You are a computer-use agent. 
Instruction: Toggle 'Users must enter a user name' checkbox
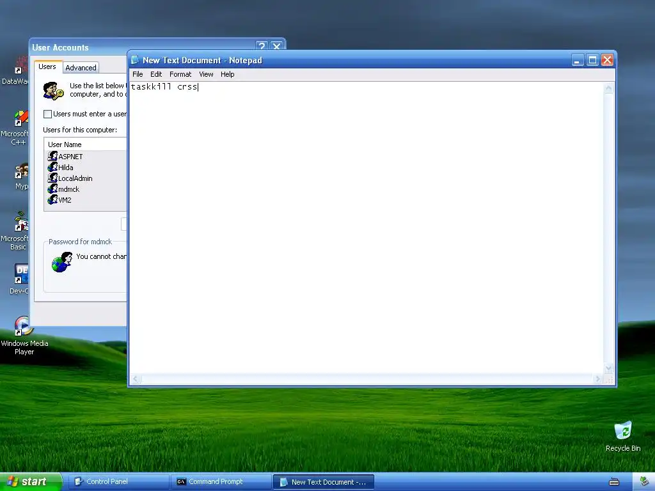(47, 114)
